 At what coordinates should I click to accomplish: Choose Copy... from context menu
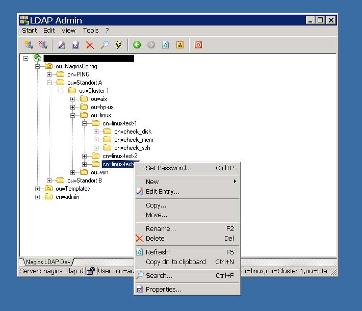coord(187,205)
